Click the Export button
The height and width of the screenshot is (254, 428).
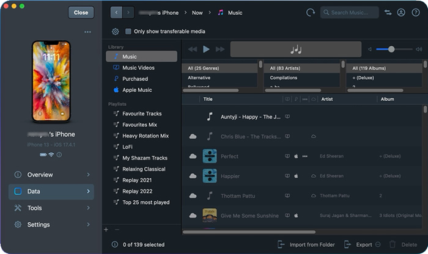pos(358,244)
